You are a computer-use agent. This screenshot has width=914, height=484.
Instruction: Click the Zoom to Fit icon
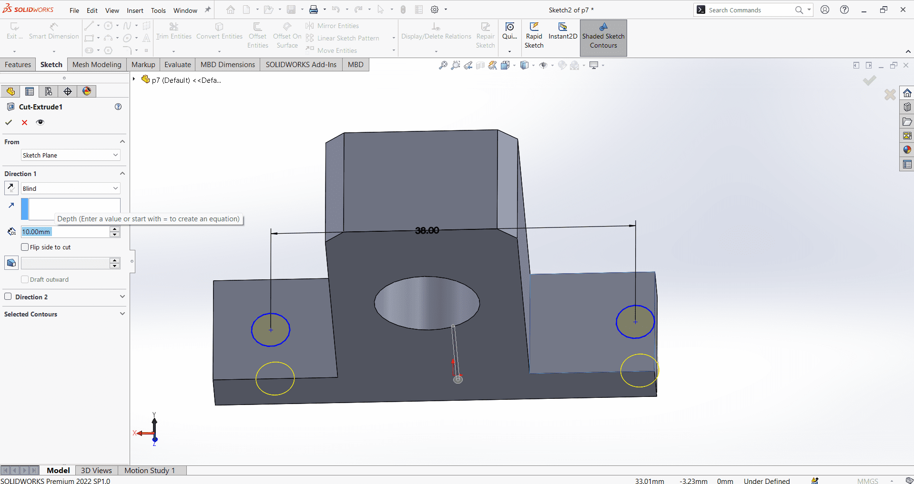tap(443, 65)
